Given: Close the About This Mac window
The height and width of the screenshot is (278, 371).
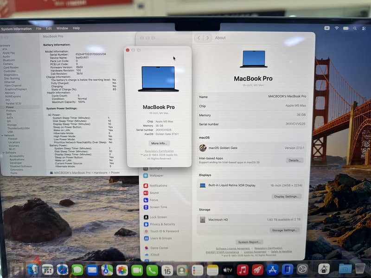Looking at the screenshot, I should [128, 50].
